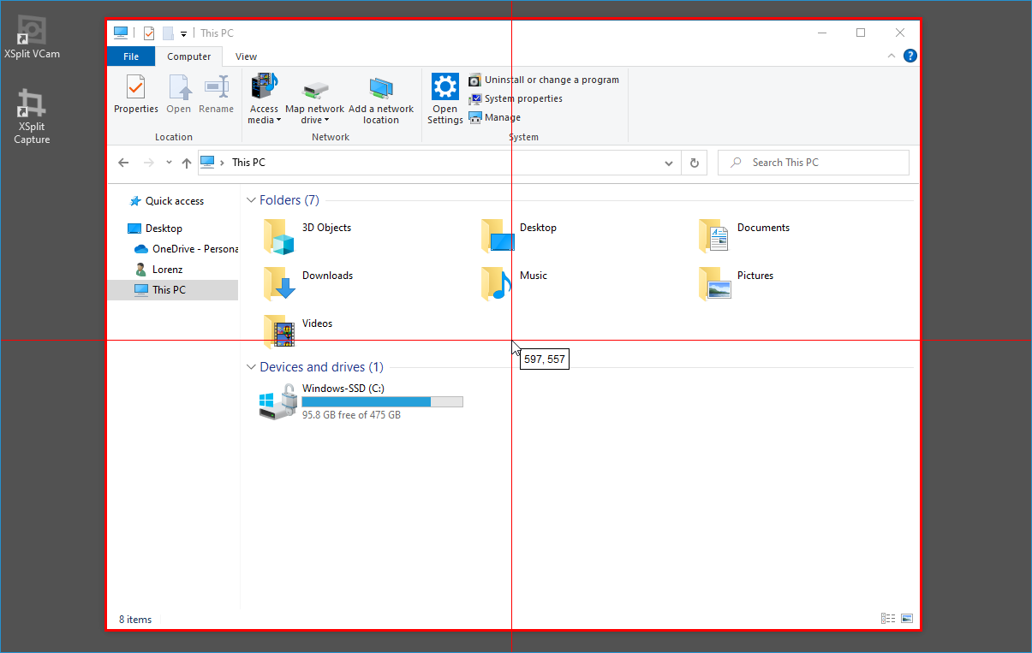The image size is (1032, 653).
Task: Click the This PC address path
Action: 249,163
